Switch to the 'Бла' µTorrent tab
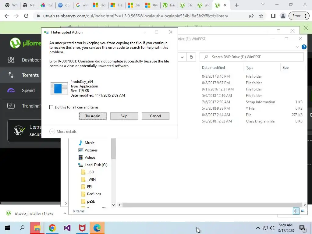 pos(169,5)
